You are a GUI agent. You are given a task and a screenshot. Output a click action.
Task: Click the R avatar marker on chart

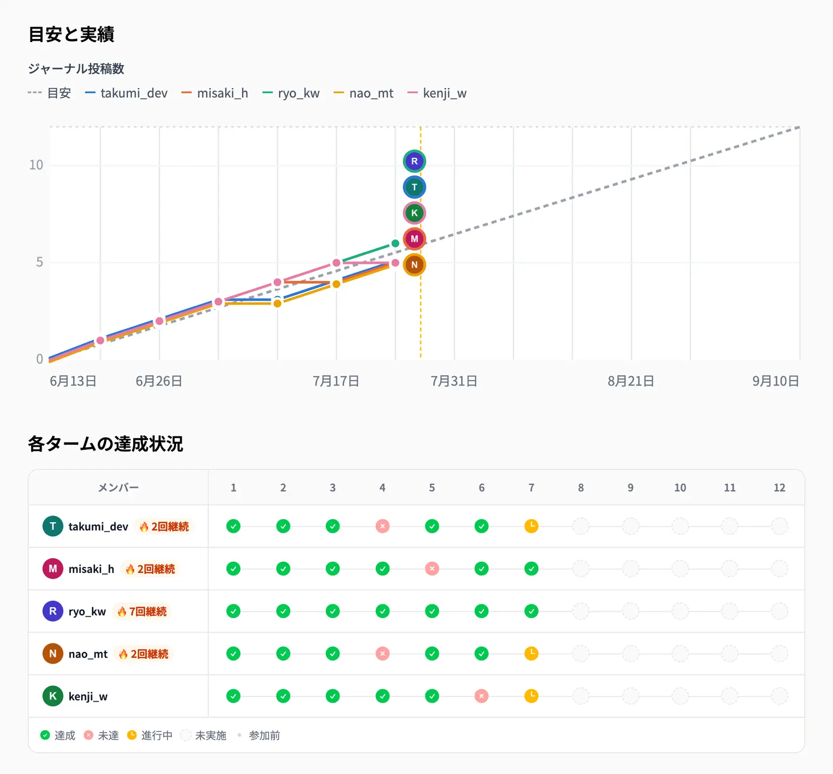414,161
